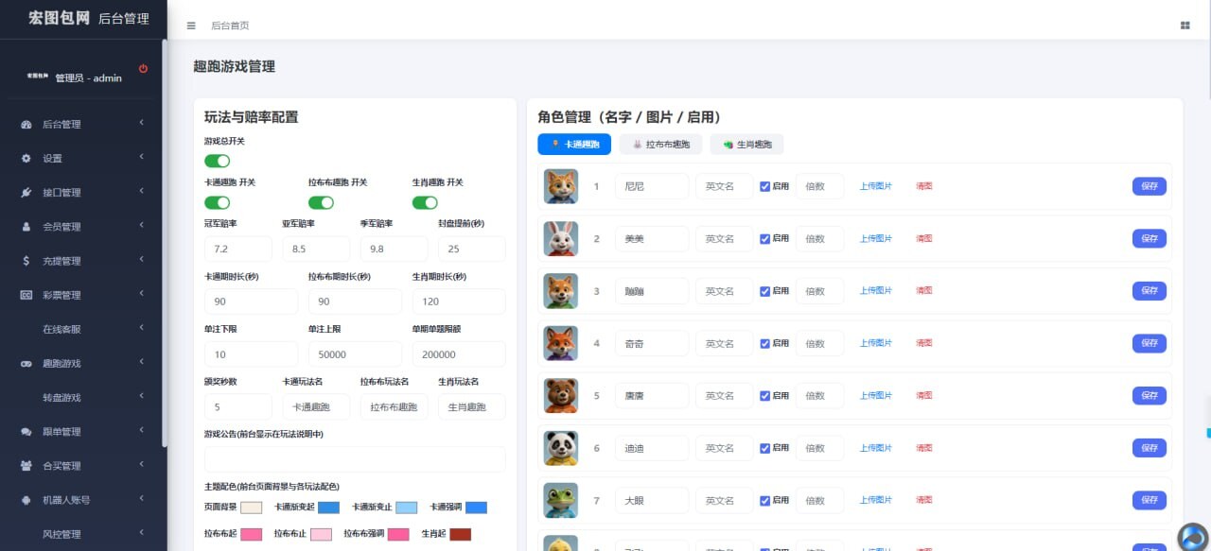The image size is (1211, 551).
Task: Click the 彩票管理 icon in sidebar
Action: (x=26, y=295)
